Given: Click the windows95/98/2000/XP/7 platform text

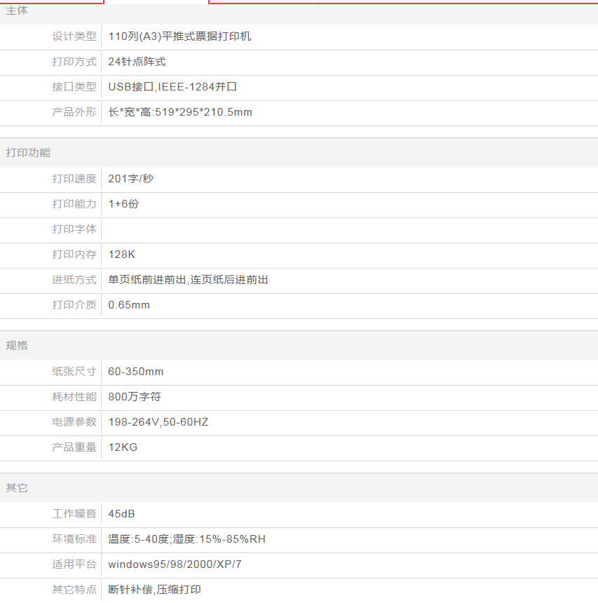Looking at the screenshot, I should (x=175, y=564).
